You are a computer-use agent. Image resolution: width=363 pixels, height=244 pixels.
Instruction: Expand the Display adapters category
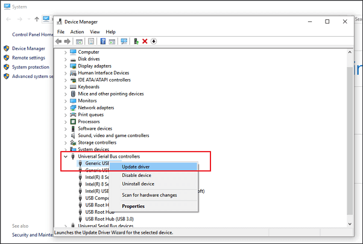coord(65,66)
